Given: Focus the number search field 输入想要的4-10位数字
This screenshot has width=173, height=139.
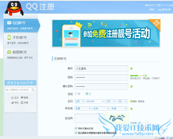Looking at the screenshot, I should pos(18,90).
